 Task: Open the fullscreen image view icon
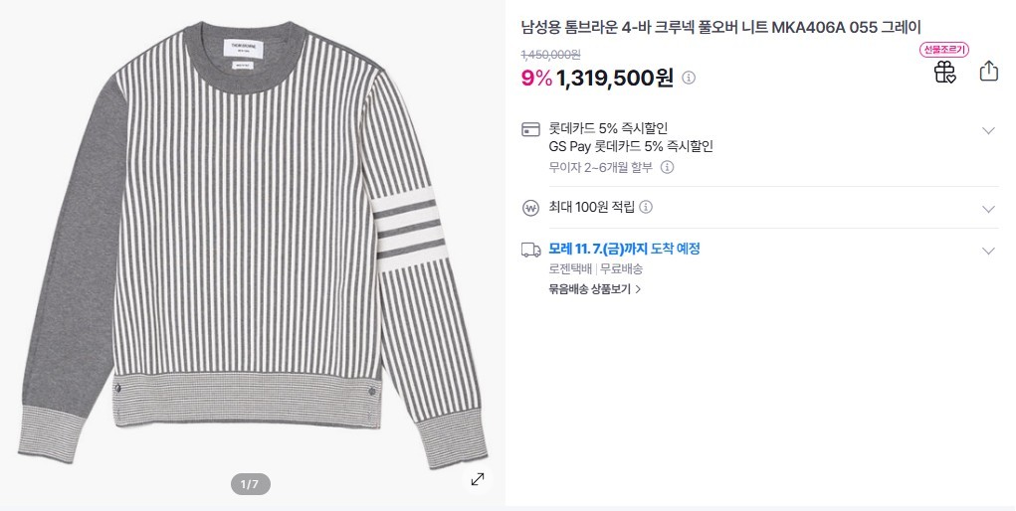click(x=478, y=479)
